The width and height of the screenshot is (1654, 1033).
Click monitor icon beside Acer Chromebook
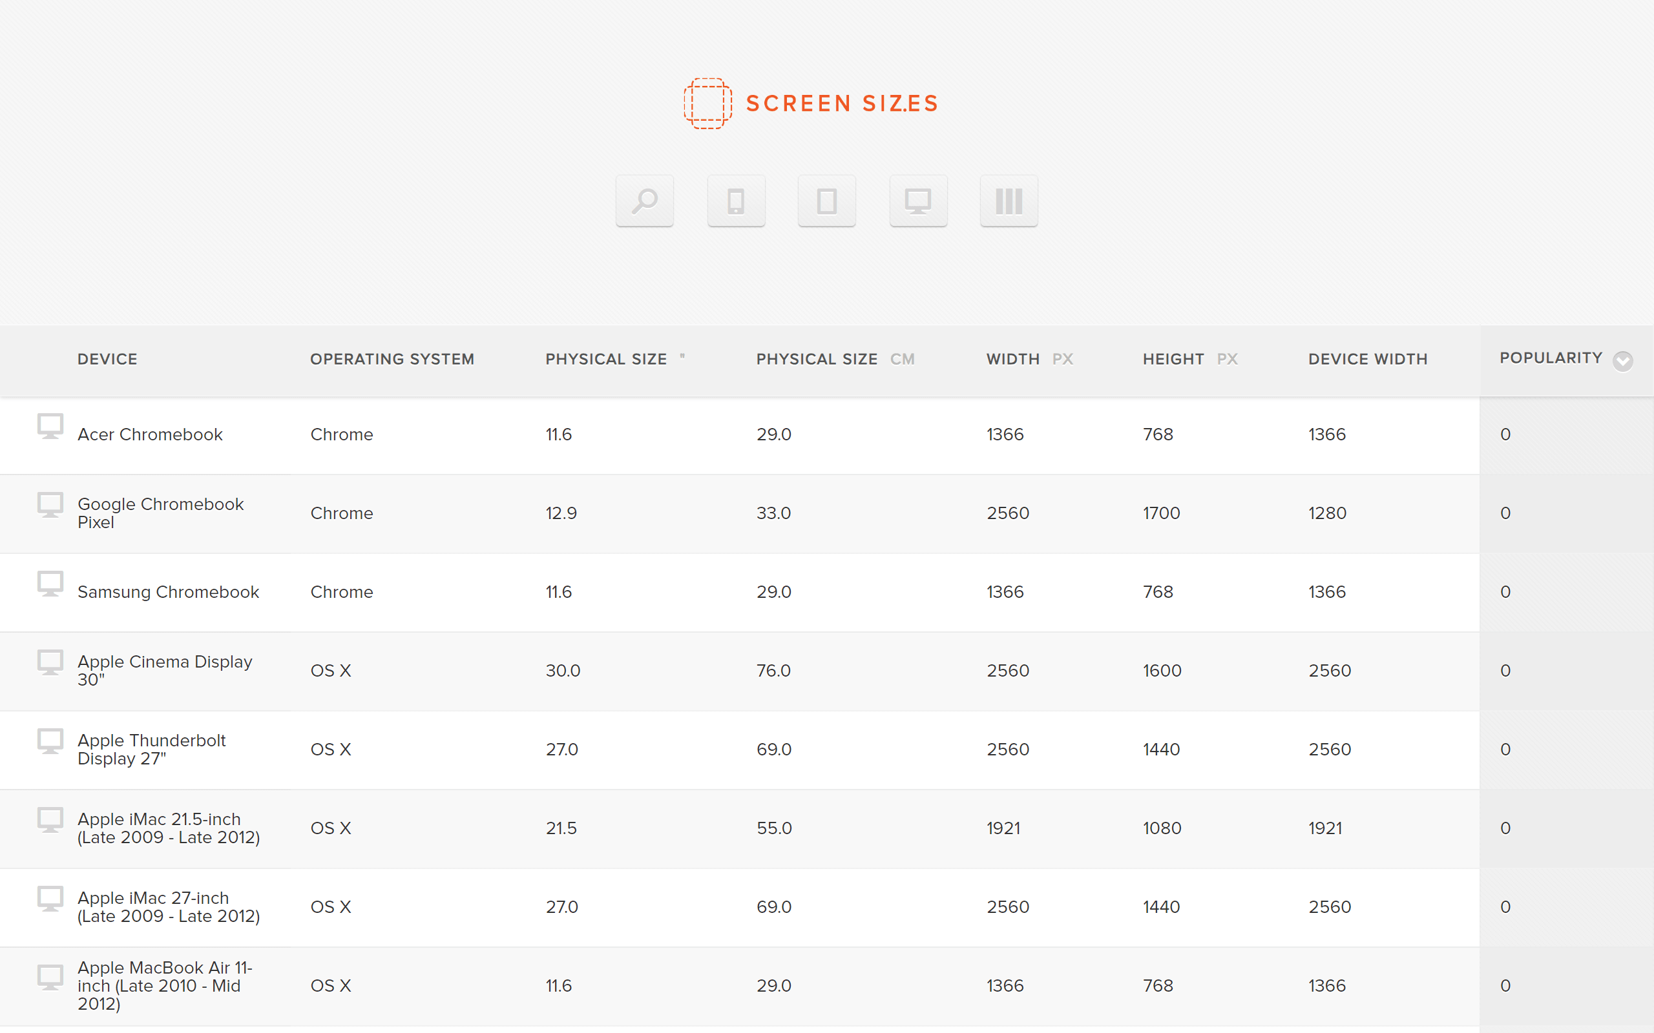[x=50, y=426]
